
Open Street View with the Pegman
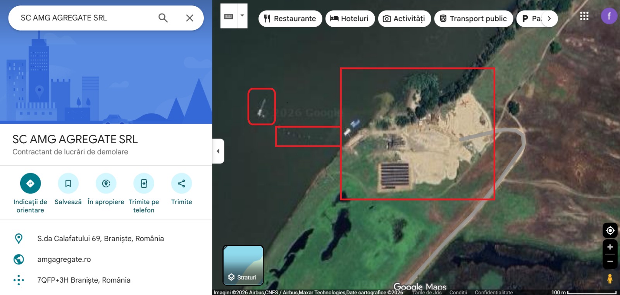(x=610, y=279)
